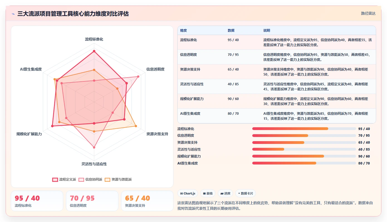Click the 资源决策支持 radar axis label
The width and height of the screenshot is (387, 222).
(157, 134)
